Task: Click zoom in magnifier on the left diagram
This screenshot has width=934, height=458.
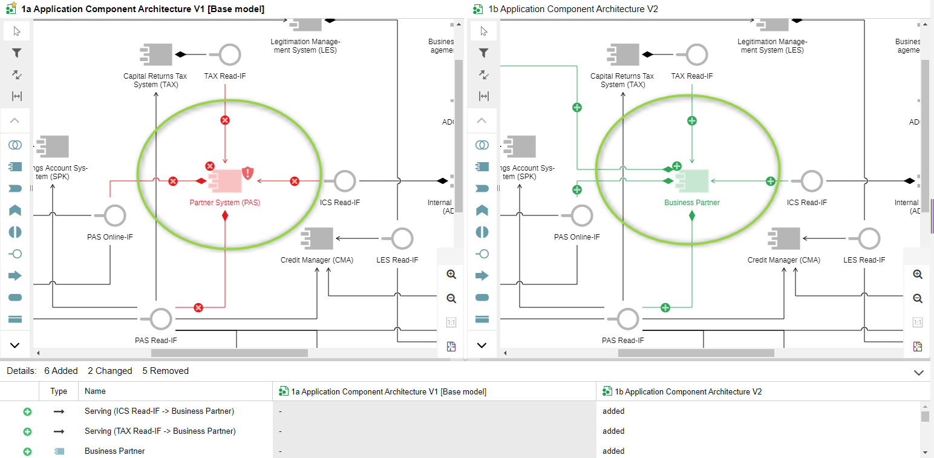Action: (x=451, y=274)
